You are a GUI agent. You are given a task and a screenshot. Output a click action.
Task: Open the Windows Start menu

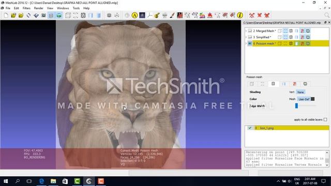(6, 181)
